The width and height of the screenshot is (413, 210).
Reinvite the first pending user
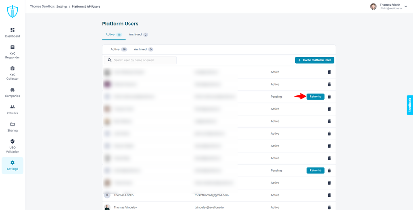pos(315,97)
